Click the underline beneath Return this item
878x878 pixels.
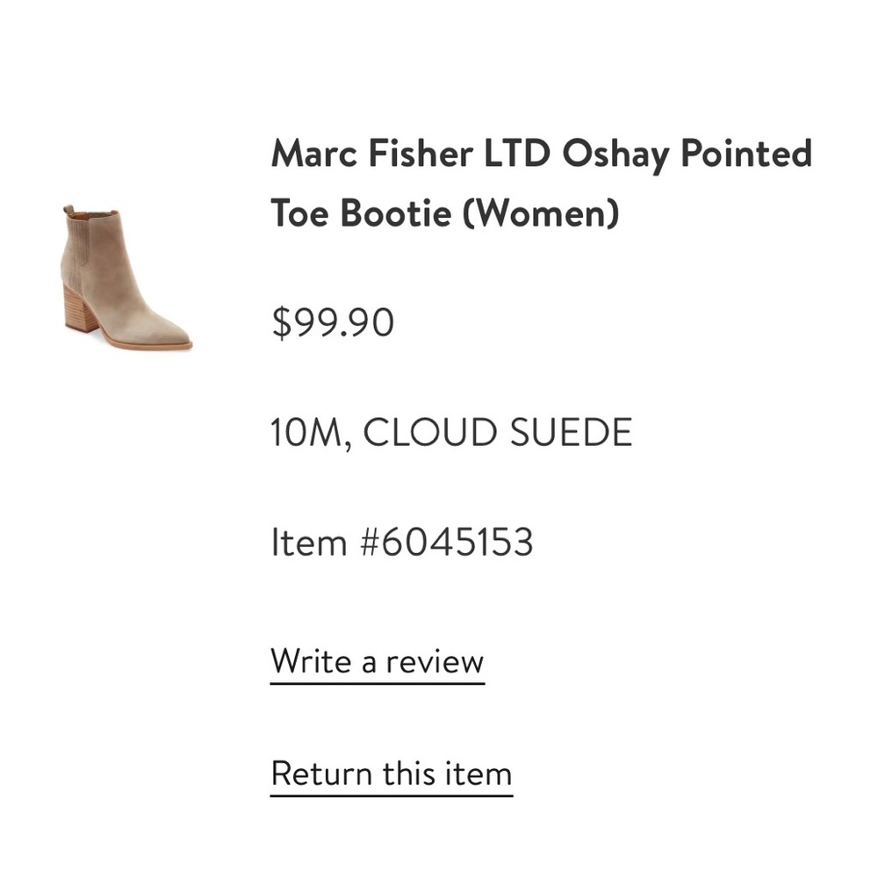391,795
